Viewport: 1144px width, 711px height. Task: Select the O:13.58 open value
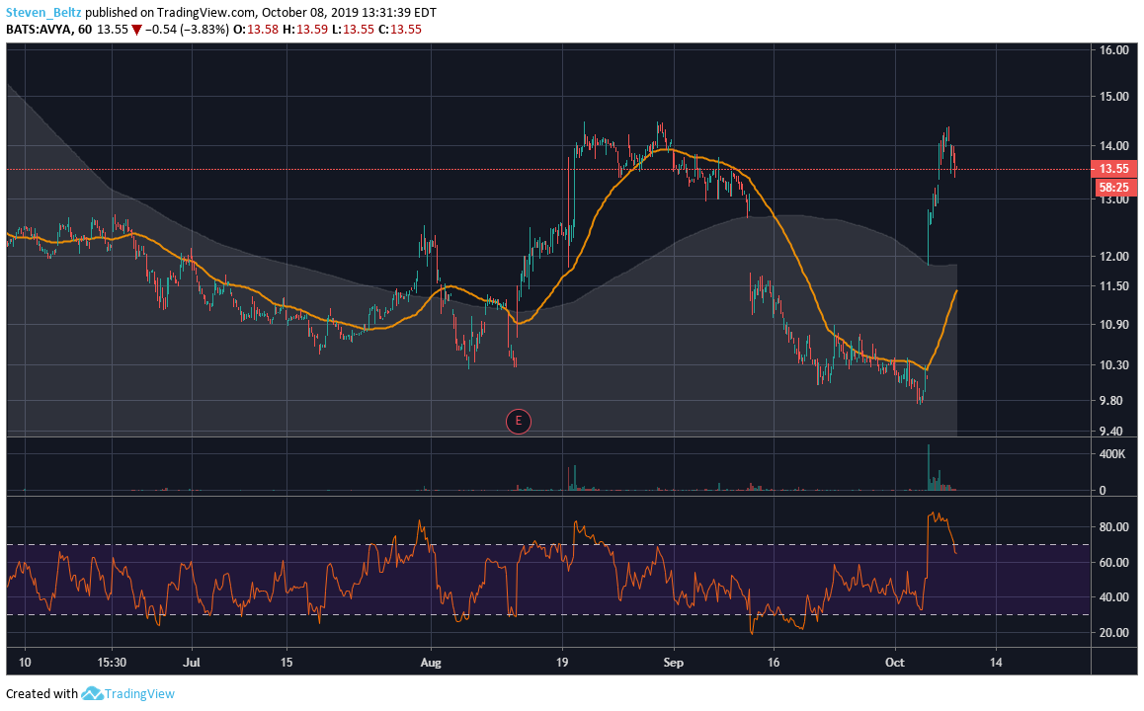(255, 30)
